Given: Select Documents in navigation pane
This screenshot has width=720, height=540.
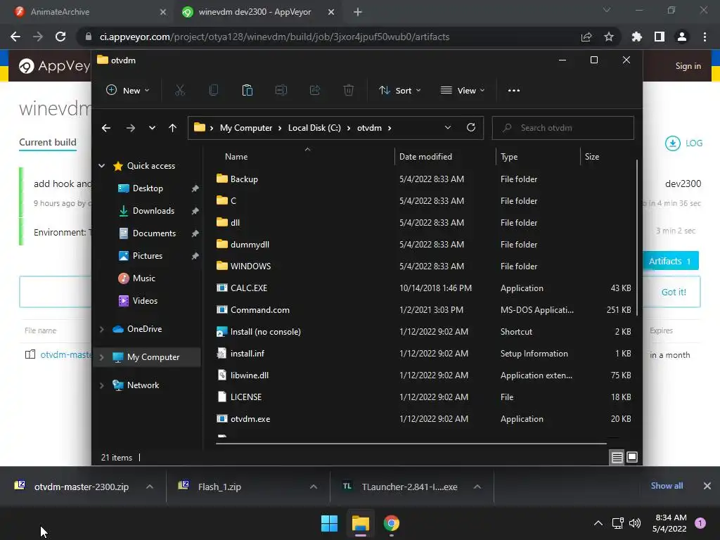Looking at the screenshot, I should click(x=154, y=233).
